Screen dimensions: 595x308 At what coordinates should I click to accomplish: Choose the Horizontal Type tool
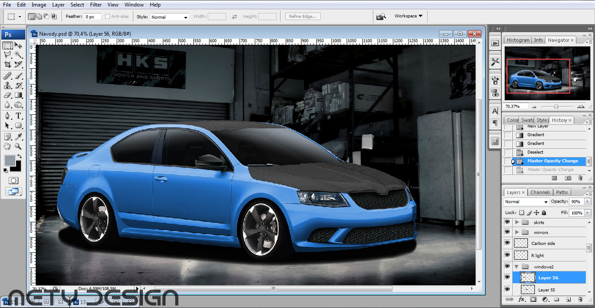point(18,116)
